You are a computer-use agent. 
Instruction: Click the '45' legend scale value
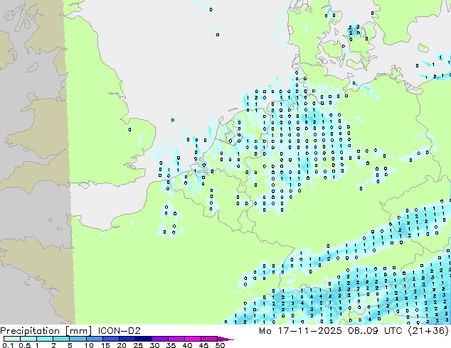[203, 345]
